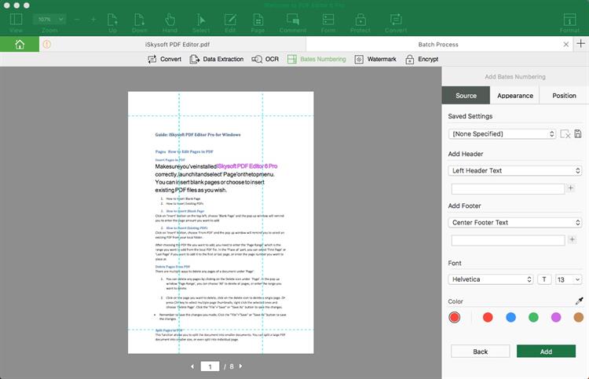Switch to iSkysoft PDF Editor.pdf tab

tap(177, 44)
